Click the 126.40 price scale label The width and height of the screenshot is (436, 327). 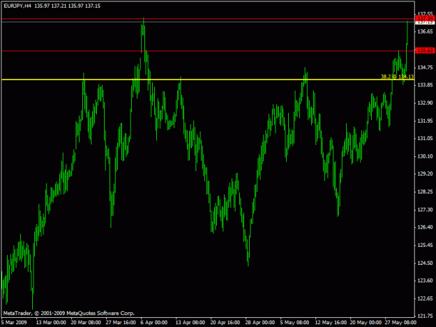(x=425, y=227)
